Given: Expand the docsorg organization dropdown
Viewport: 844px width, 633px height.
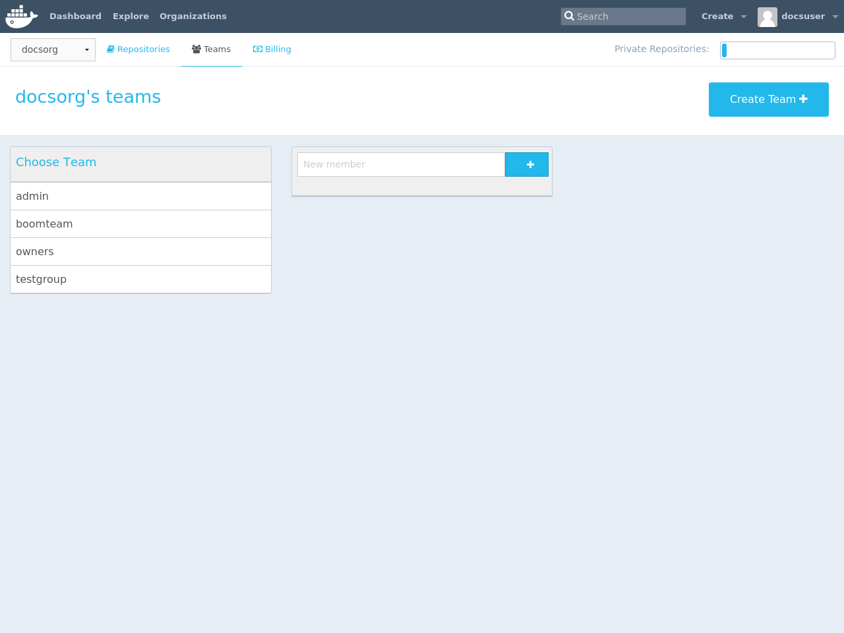Looking at the screenshot, I should coord(53,49).
